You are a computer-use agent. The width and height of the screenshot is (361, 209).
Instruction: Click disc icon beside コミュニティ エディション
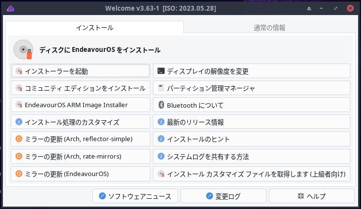point(19,88)
